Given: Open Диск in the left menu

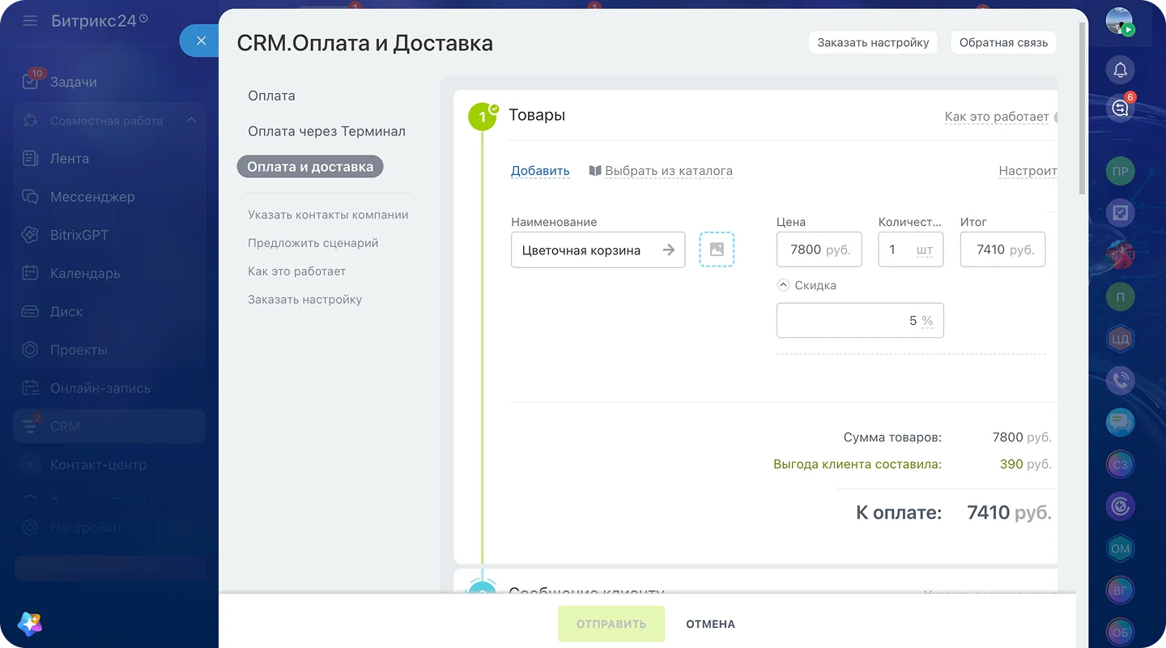Looking at the screenshot, I should (x=66, y=312).
